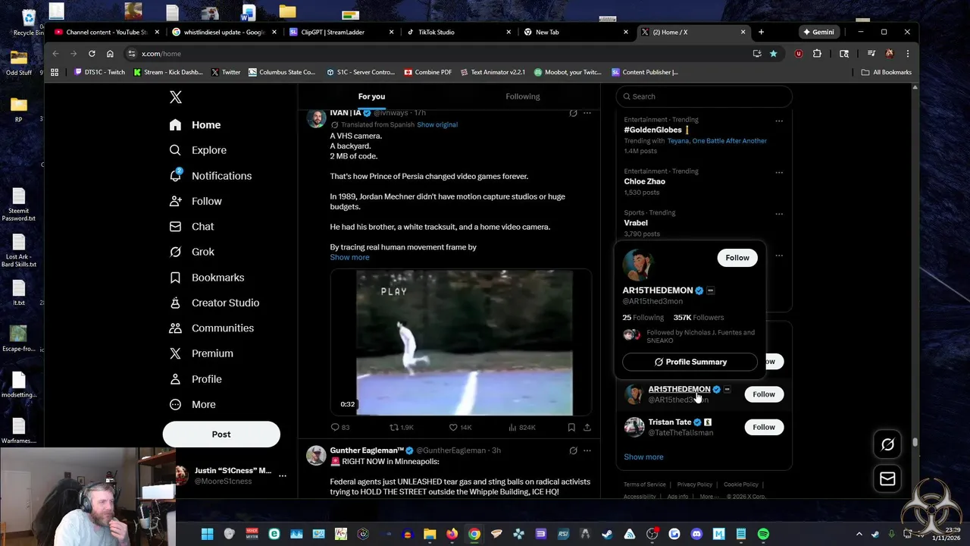Bookmark the Prince of Persia post
970x546 pixels.
click(571, 427)
